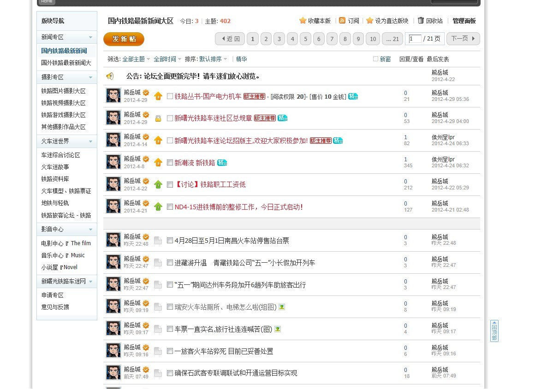
Task: Go to page 5 in pagination
Action: click(x=305, y=39)
